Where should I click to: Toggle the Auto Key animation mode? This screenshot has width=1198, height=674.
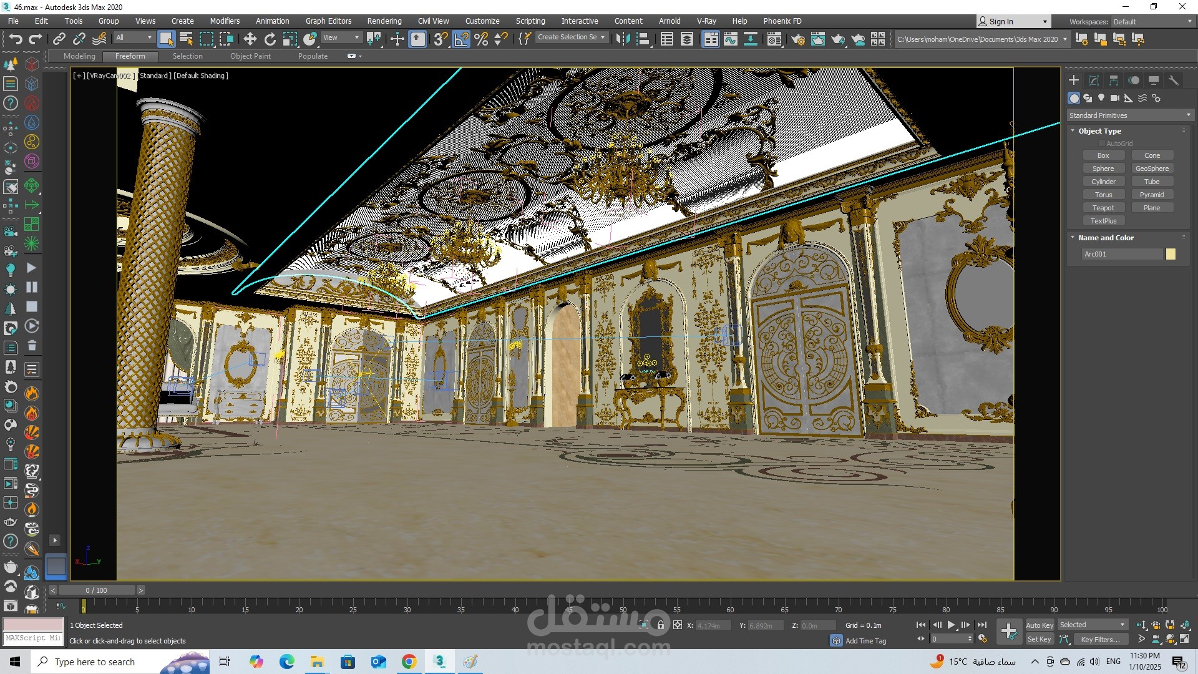coord(1039,625)
